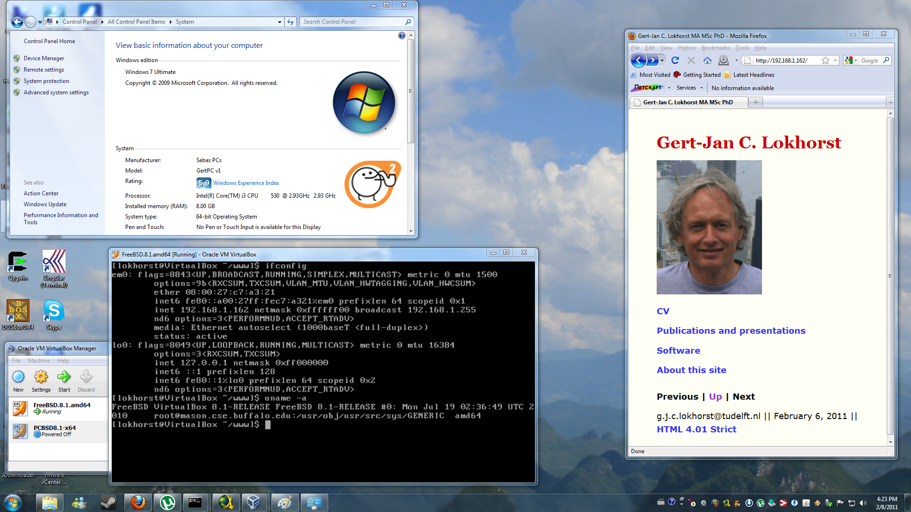This screenshot has height=512, width=911.
Task: Expand the Netcraft toolbar menu arrow
Action: point(669,88)
